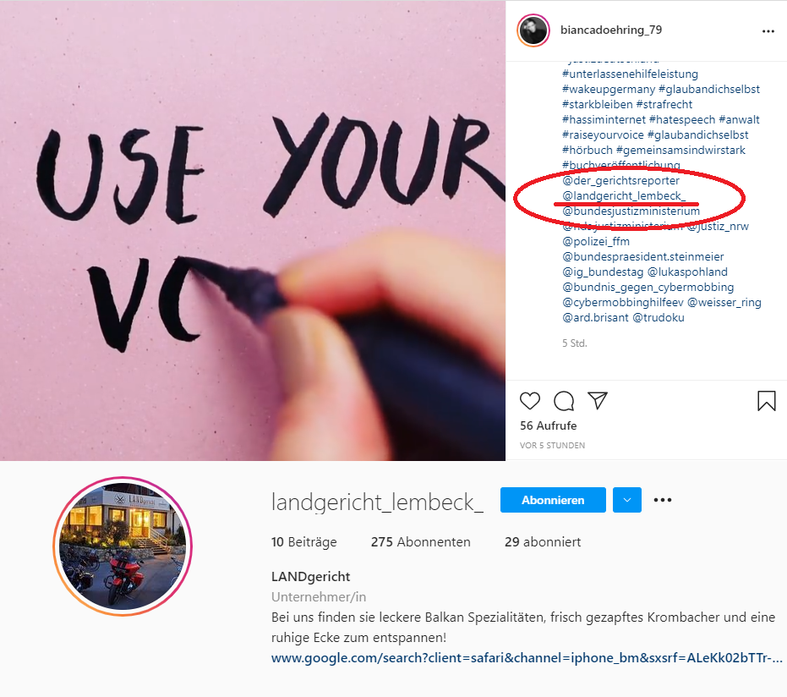Expand suggested accounts dropdown next to Abonnieren
This screenshot has height=697, width=787.
627,500
